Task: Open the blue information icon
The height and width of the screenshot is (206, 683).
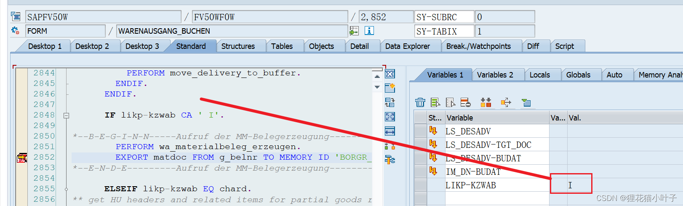Action: pos(369,30)
